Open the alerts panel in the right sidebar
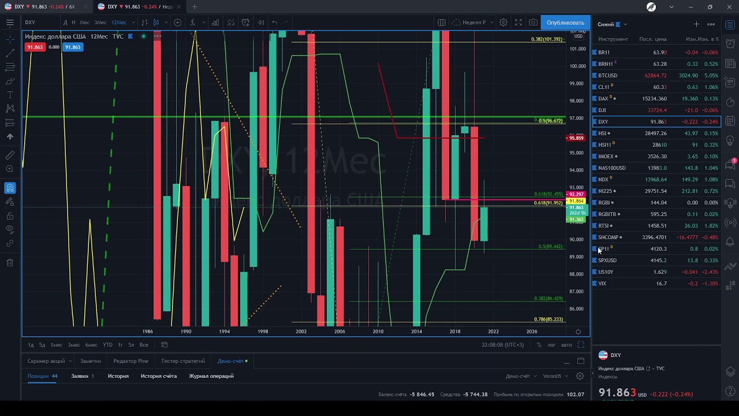Viewport: 739px width, 416px height. pos(730,44)
